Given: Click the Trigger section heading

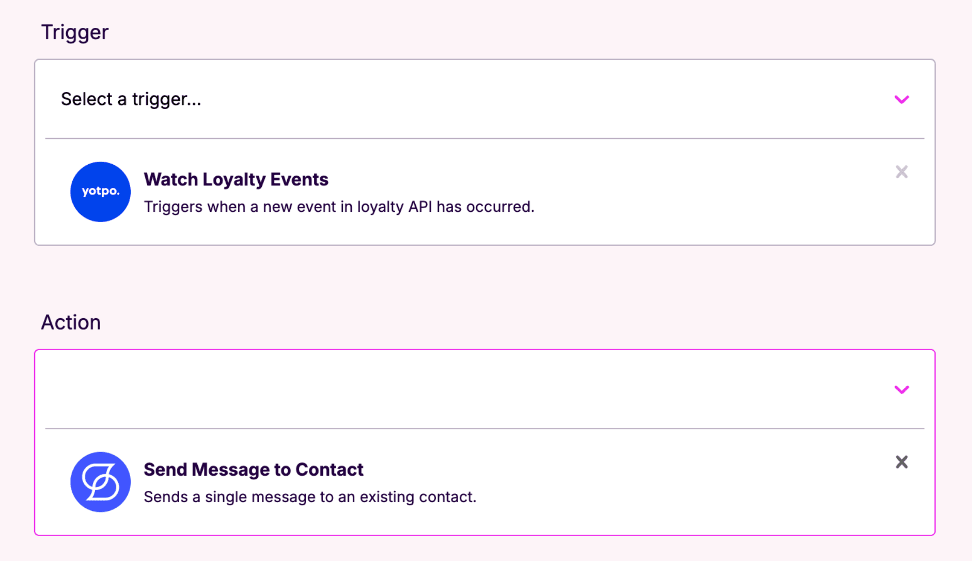Looking at the screenshot, I should click(x=74, y=32).
